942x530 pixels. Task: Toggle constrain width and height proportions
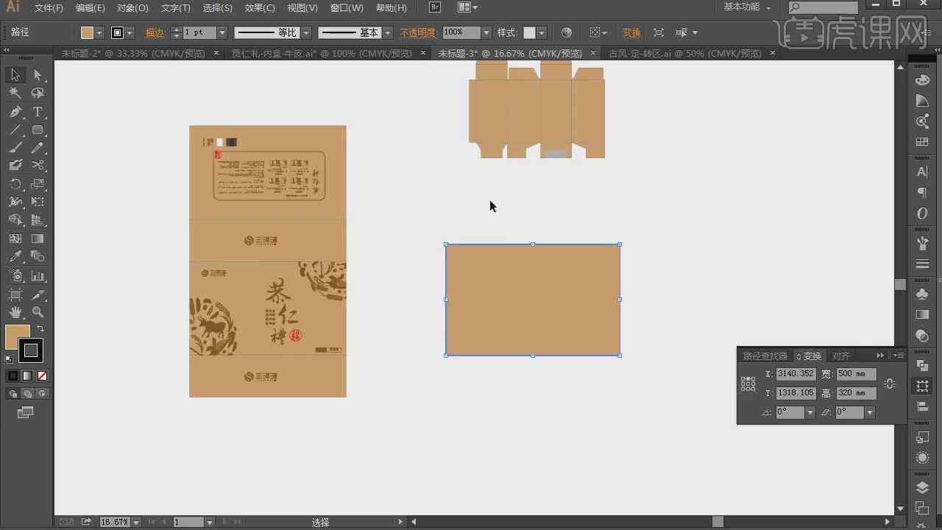coord(890,384)
